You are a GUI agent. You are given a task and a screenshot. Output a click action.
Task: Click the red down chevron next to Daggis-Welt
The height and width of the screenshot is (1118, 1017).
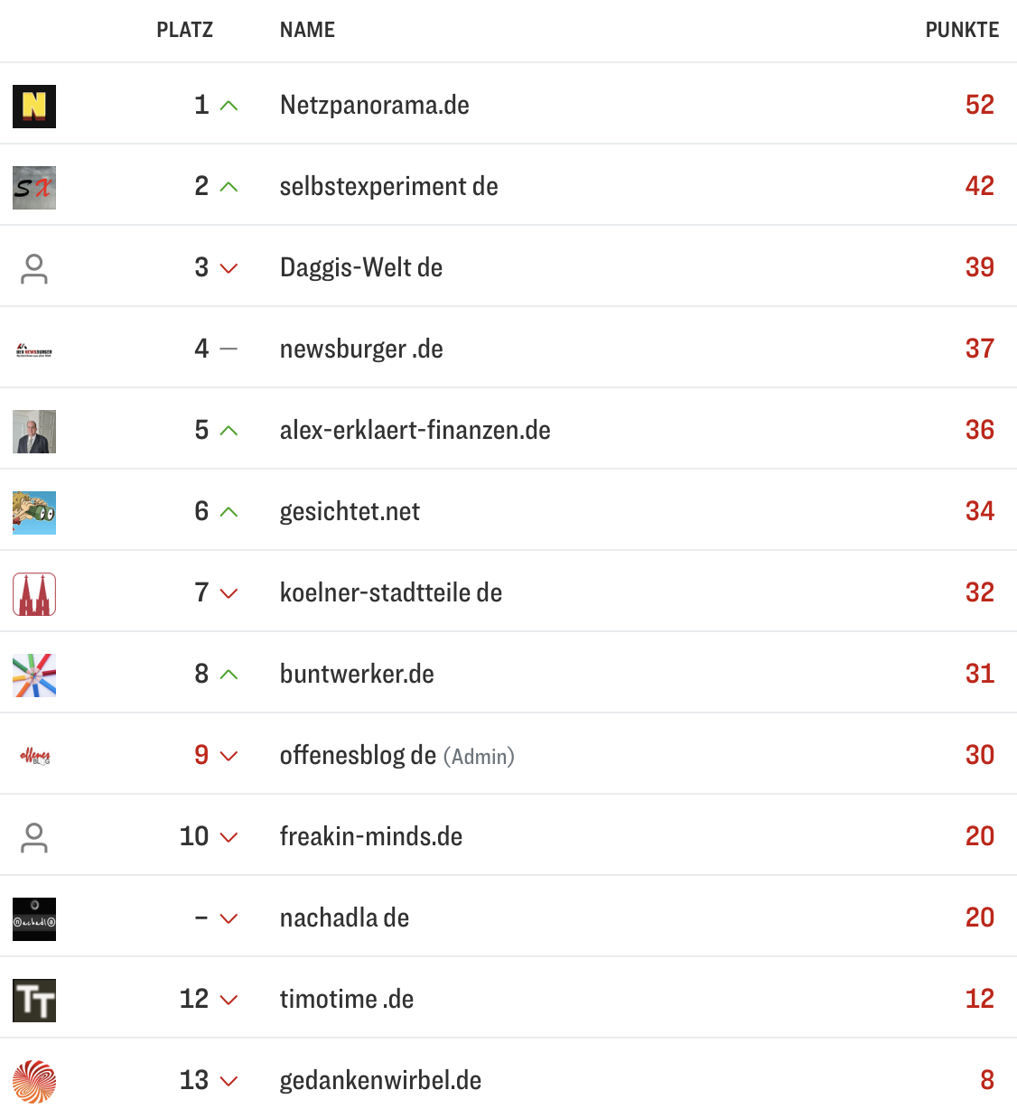tap(227, 268)
